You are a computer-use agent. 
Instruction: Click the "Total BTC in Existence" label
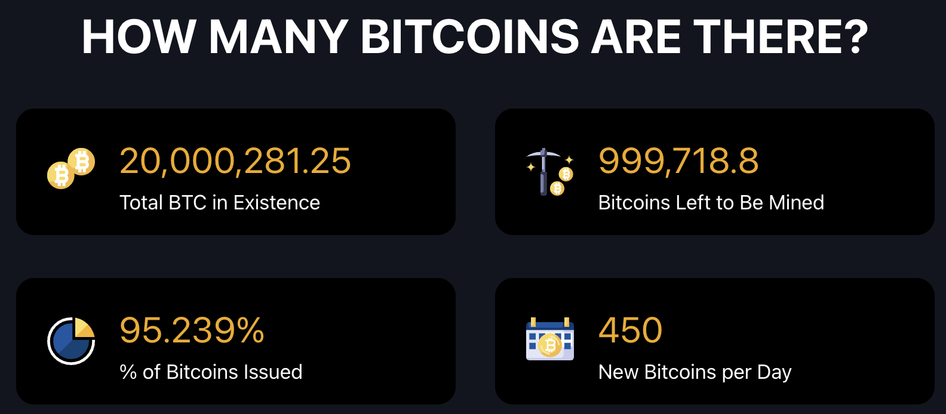click(220, 203)
